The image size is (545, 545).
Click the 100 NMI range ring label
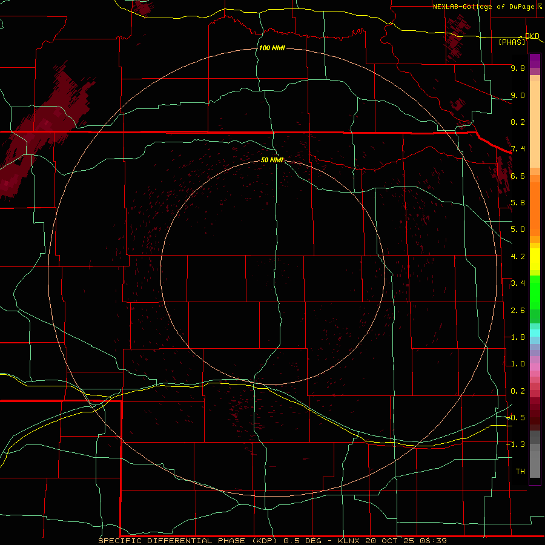tap(272, 48)
